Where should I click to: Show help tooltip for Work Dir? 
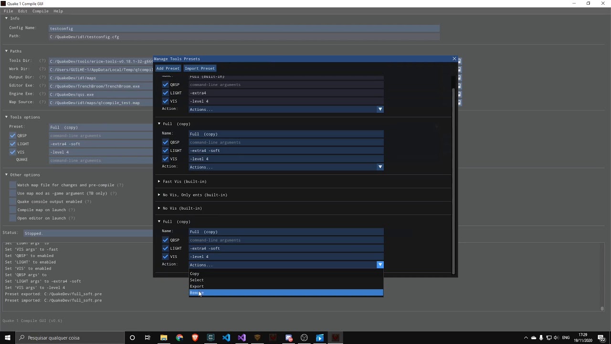(42, 69)
